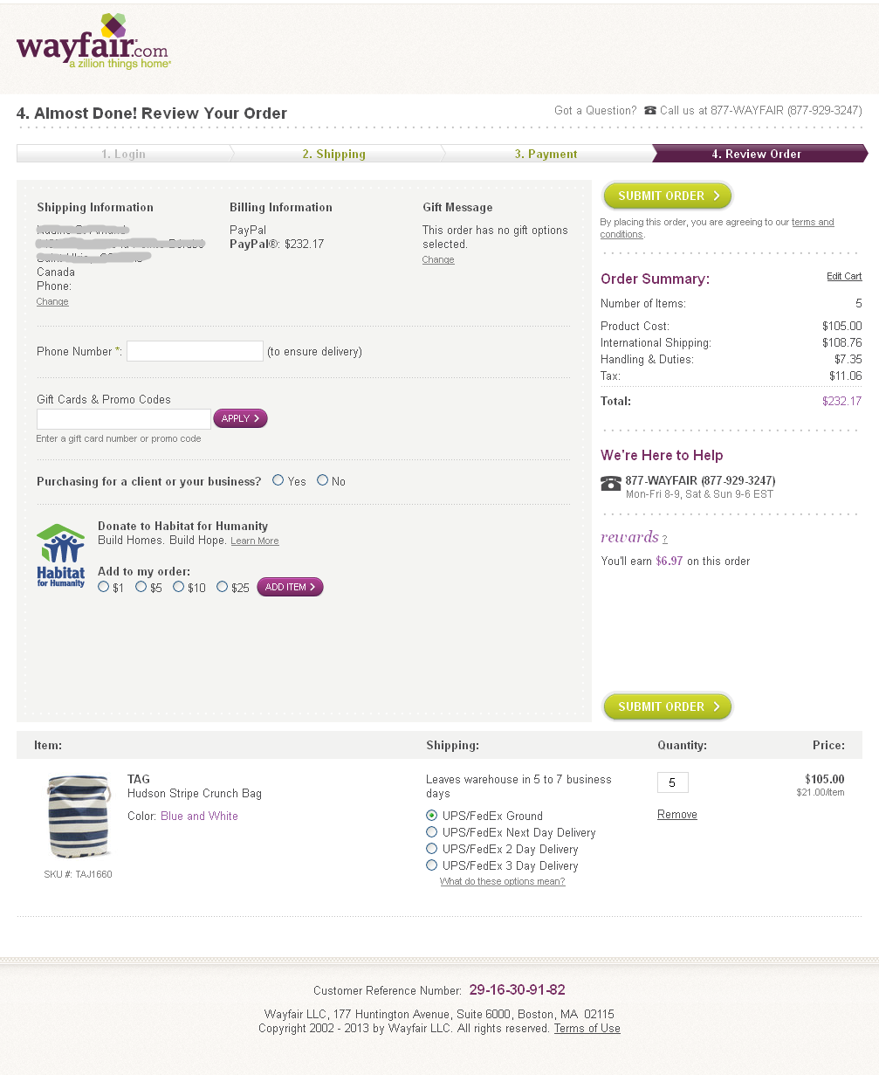Click the order total $232.17 in Order Summary
The image size is (879, 1075).
point(841,402)
